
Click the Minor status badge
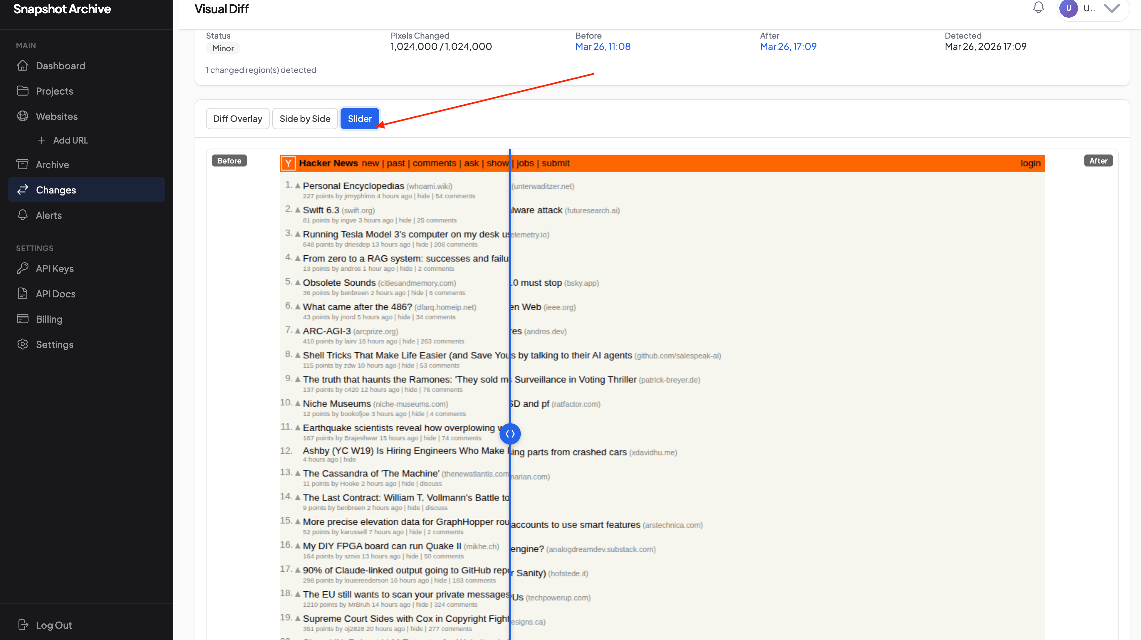[223, 48]
